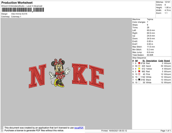Image resolution: width=172 pixels, height=133 pixels.
Task: Click the printed date 16/05/2021 09.53.12
Action: [118, 131]
